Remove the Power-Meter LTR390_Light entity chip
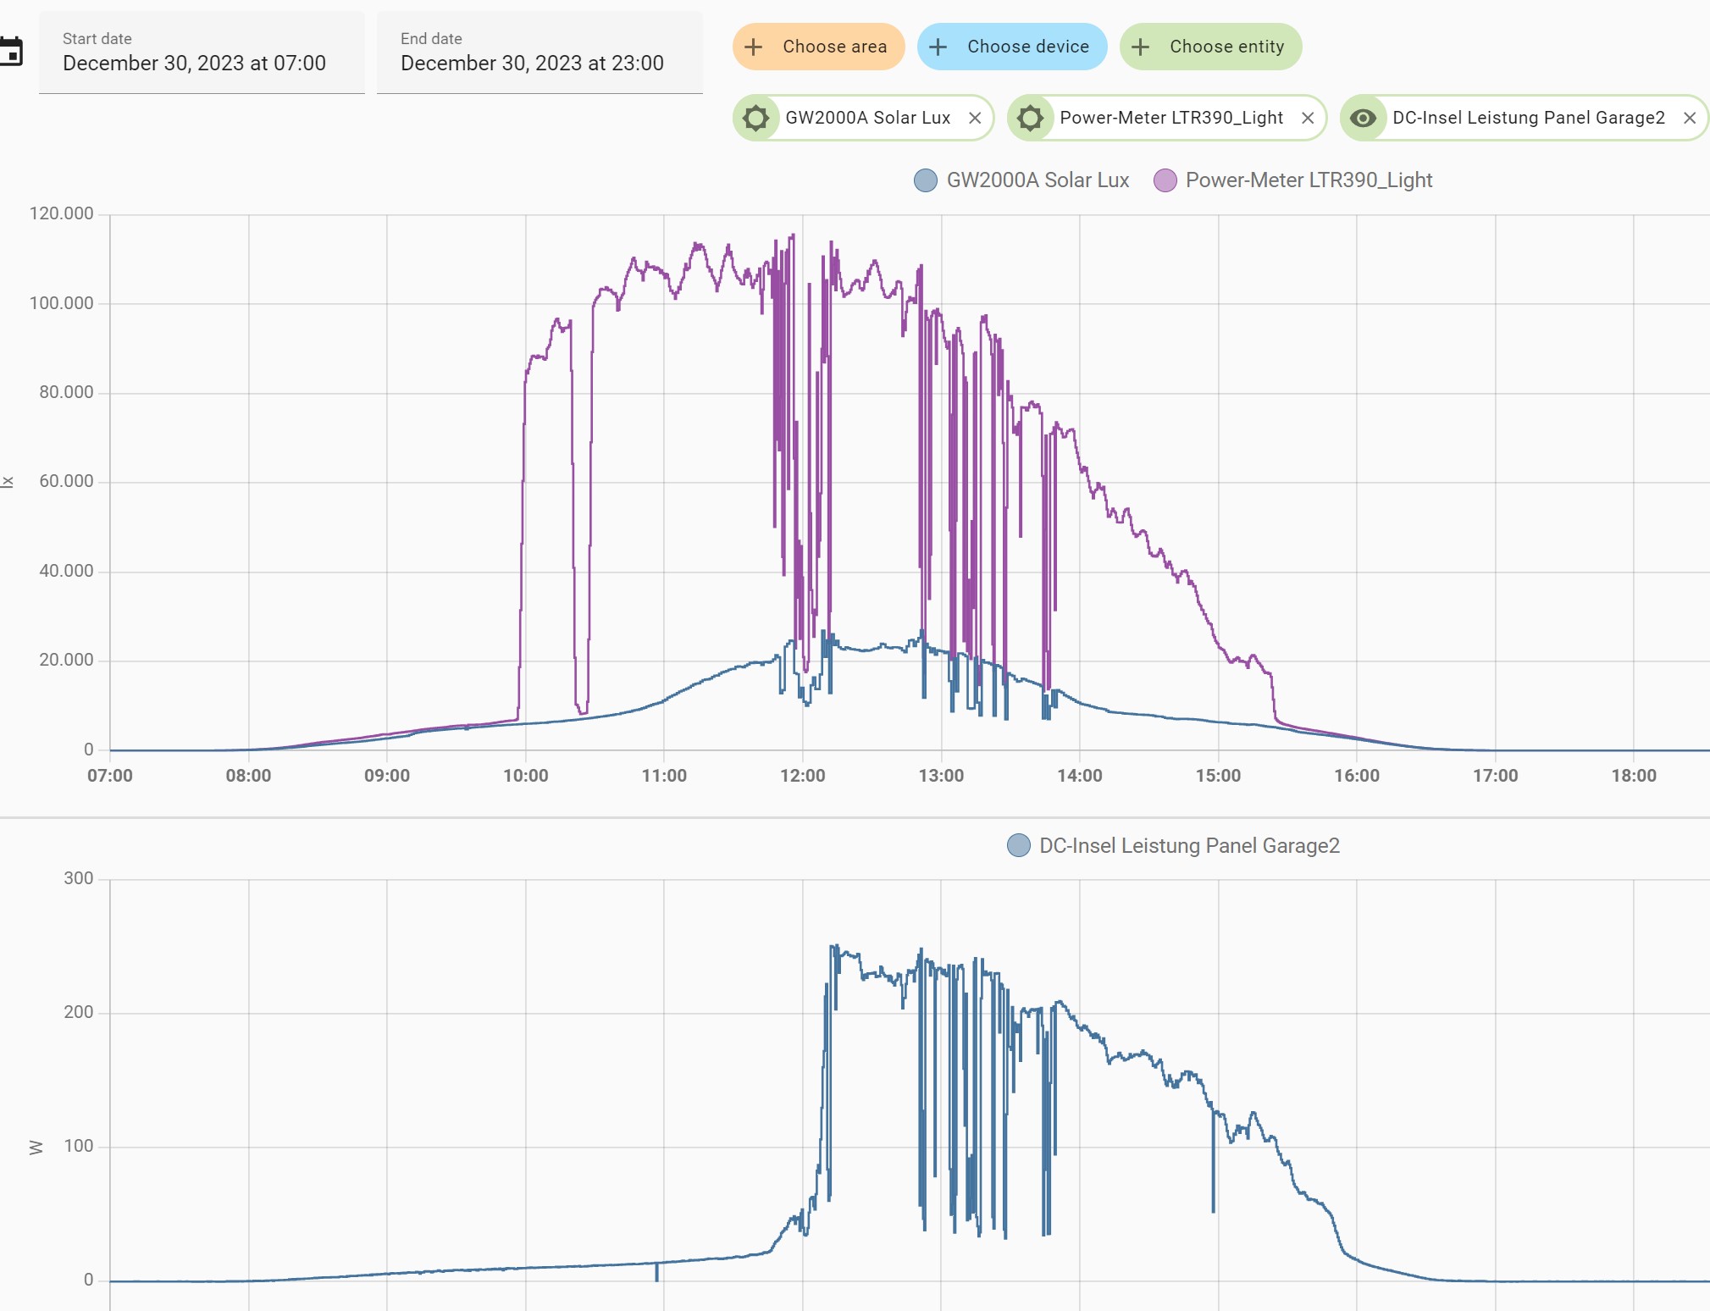 (1308, 118)
